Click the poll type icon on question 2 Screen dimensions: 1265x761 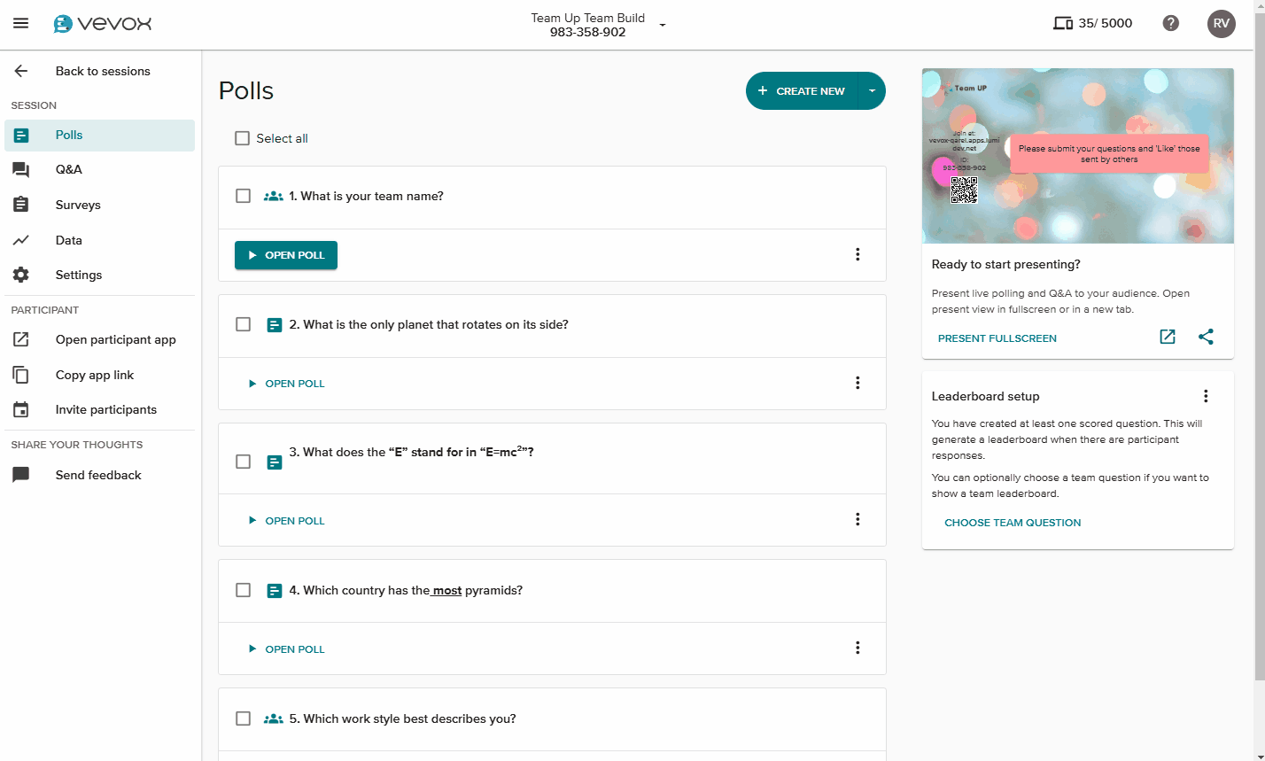pos(275,325)
